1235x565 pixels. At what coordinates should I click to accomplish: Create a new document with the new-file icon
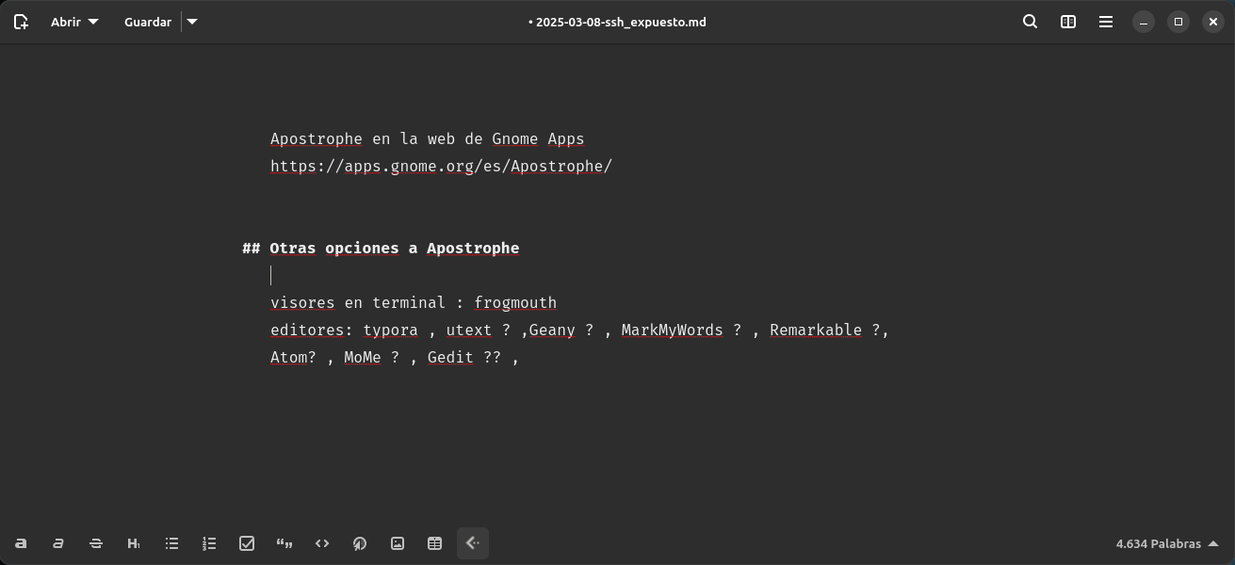pos(21,22)
